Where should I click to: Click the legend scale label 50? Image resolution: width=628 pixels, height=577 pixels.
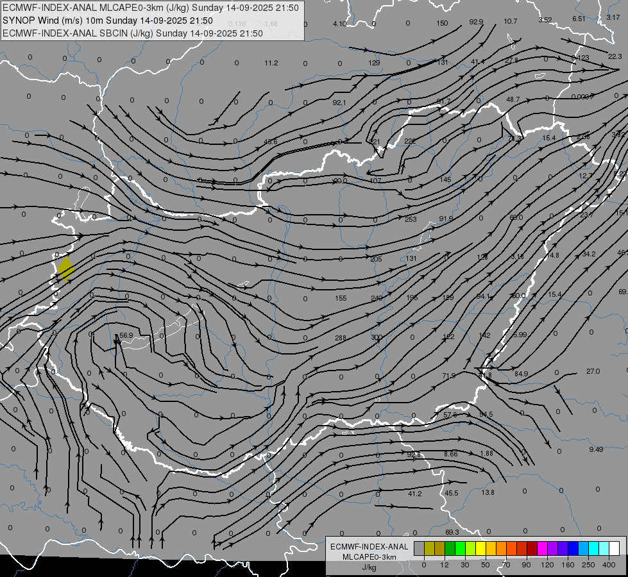tap(485, 565)
